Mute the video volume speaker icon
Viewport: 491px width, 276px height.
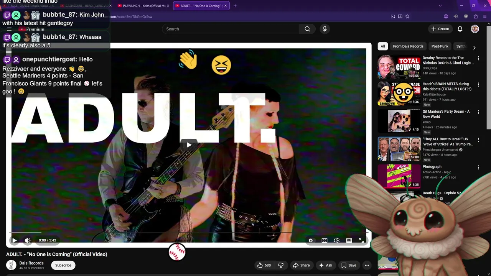click(28, 240)
